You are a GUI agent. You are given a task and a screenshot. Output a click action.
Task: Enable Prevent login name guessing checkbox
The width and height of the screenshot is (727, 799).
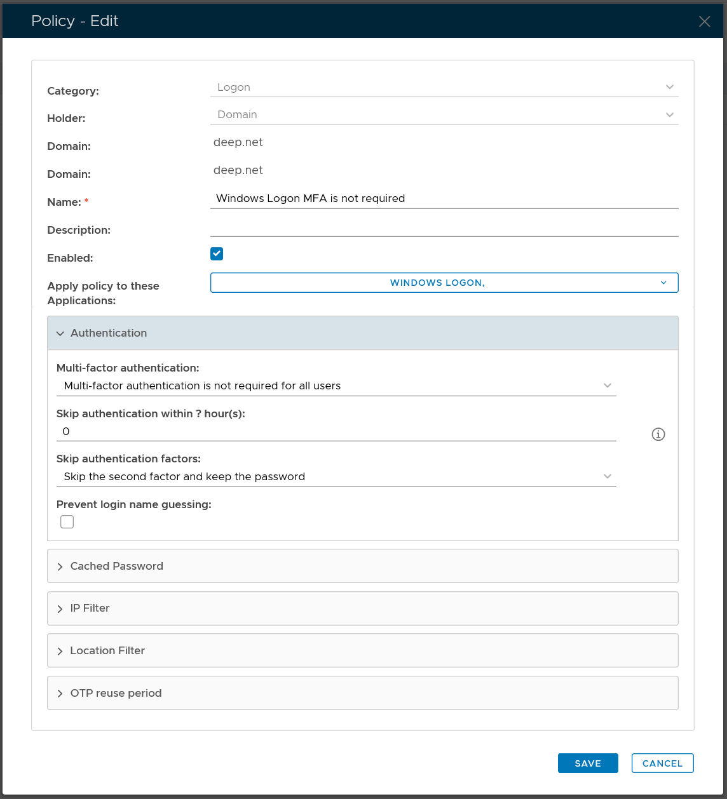(x=67, y=522)
